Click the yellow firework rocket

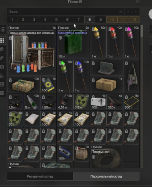click(x=98, y=42)
